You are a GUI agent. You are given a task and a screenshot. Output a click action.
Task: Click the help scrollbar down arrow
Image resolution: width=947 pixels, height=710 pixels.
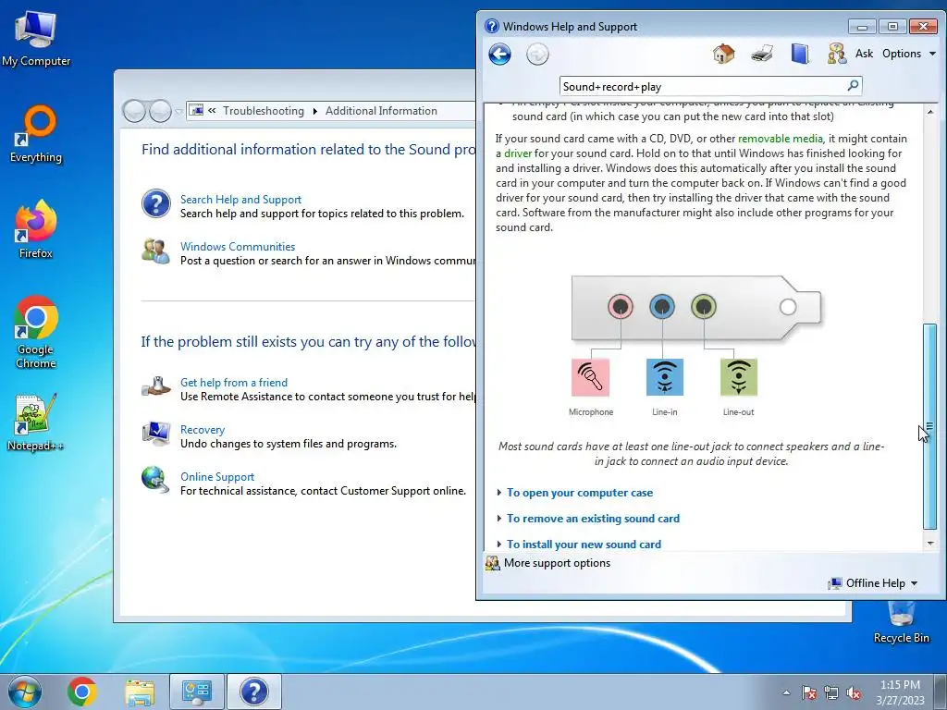pyautogui.click(x=930, y=544)
